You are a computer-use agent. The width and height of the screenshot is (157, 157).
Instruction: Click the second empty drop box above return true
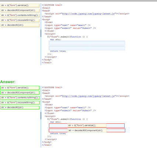coord(87,48)
